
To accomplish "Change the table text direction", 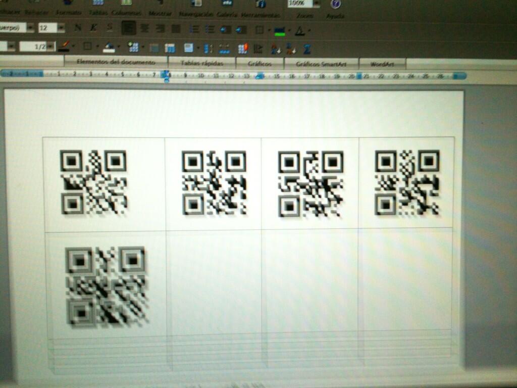I will click(258, 49).
